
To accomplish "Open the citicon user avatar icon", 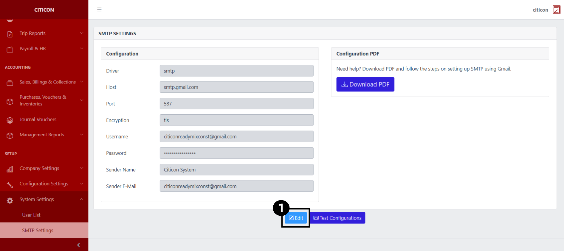I will click(556, 10).
